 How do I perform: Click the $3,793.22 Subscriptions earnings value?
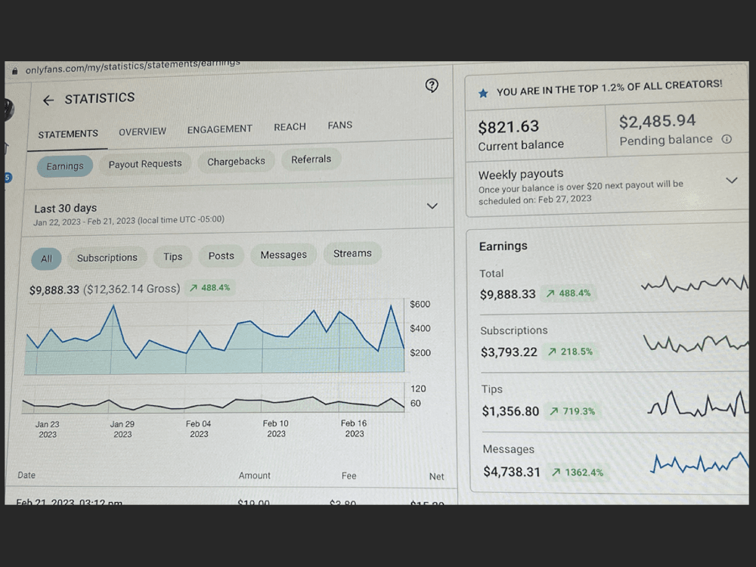(x=509, y=352)
